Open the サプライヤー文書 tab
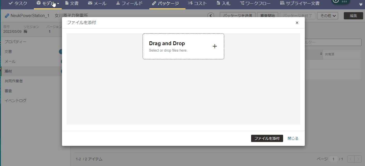Viewport: 365px width, 166px height. click(x=300, y=3)
